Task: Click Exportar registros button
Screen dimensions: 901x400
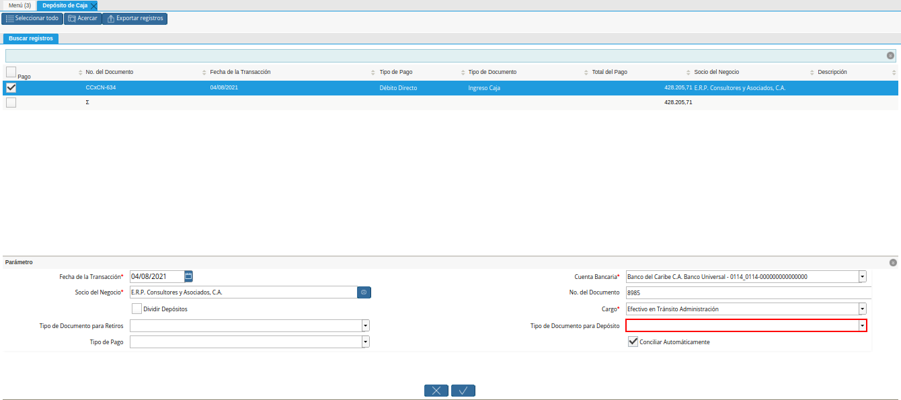Action: tap(135, 18)
